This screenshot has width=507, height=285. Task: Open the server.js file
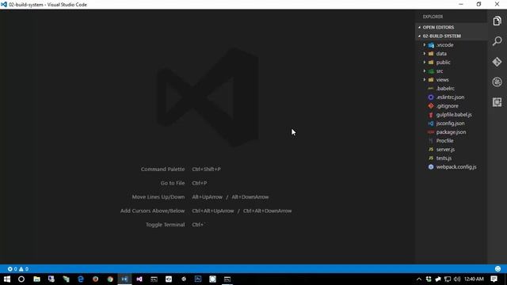pos(445,150)
